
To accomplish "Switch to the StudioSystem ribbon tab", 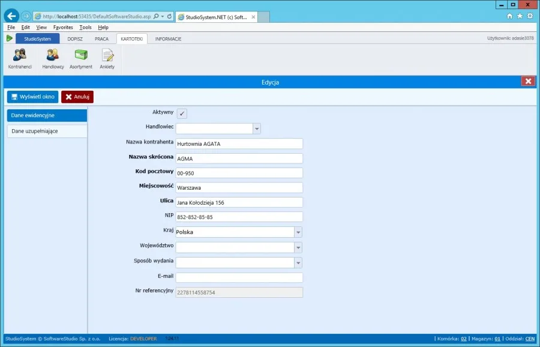I will coord(38,38).
